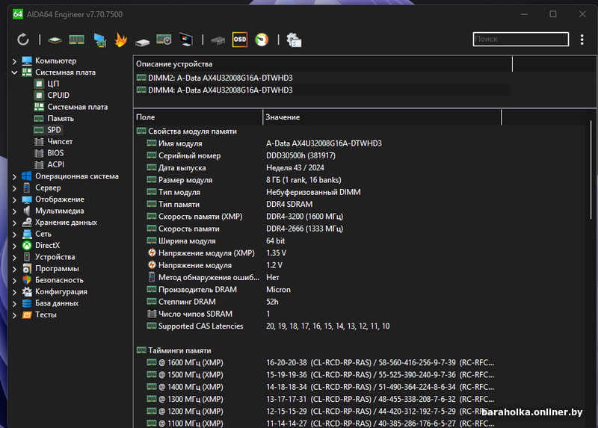
Task: Click the orange icon beside Тесты
Action: point(27,314)
